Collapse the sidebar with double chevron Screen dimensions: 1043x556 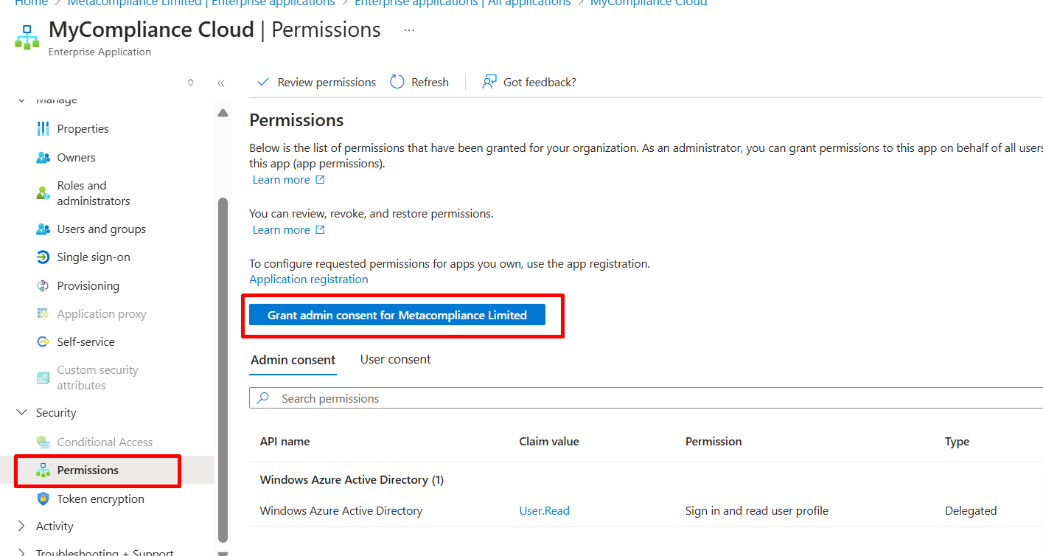[x=221, y=83]
